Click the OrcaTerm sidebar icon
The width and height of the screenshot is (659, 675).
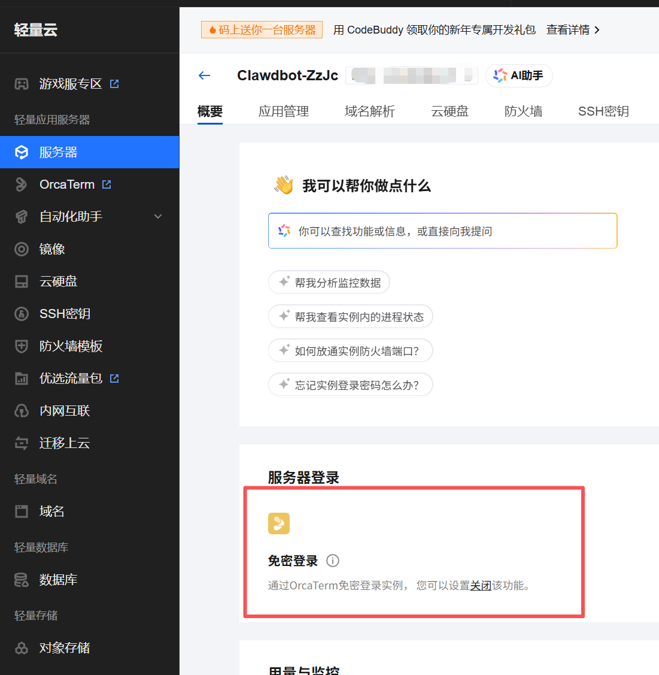point(20,184)
